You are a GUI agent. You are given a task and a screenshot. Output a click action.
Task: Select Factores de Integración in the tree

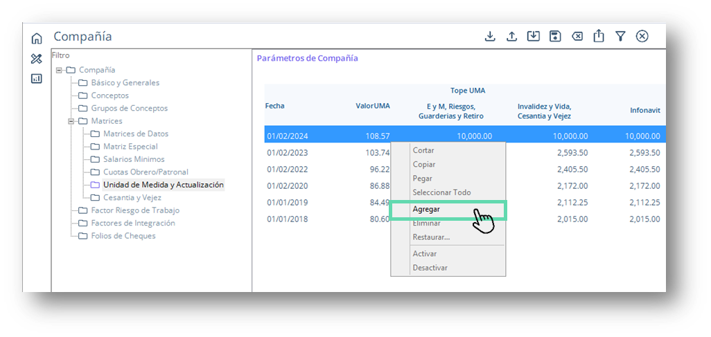pyautogui.click(x=132, y=223)
